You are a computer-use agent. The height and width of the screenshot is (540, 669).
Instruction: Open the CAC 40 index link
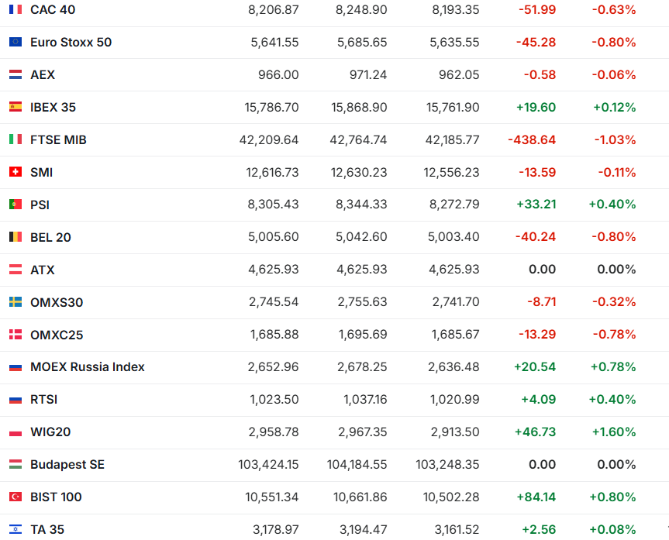pos(53,10)
